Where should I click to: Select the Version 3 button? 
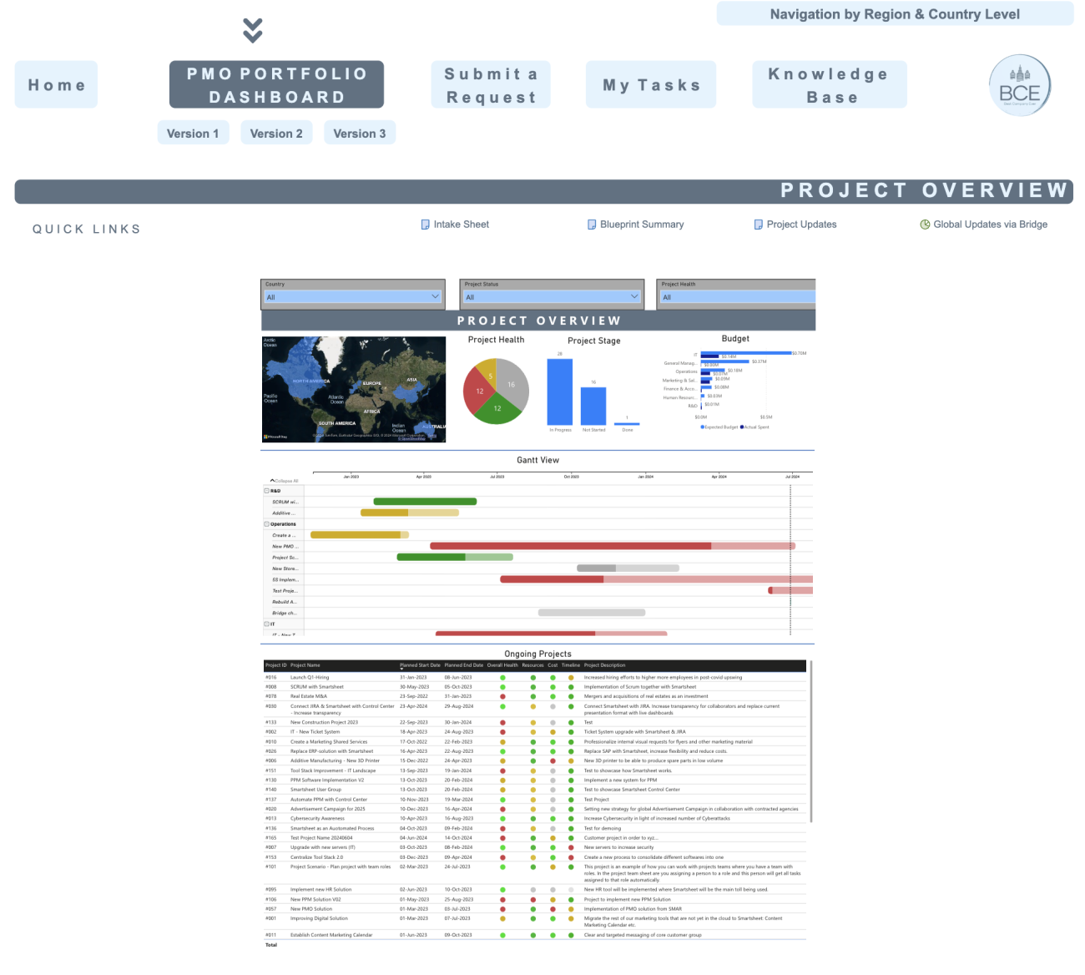pyautogui.click(x=360, y=132)
